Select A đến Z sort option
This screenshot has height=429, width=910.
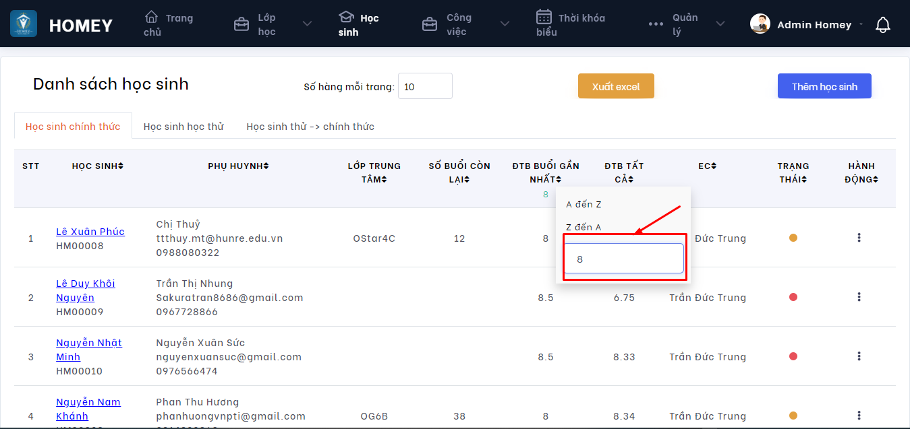pyautogui.click(x=584, y=205)
